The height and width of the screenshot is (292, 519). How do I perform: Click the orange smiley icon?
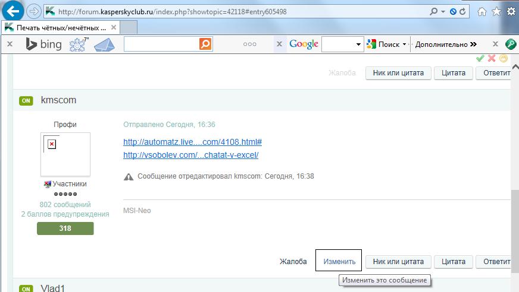(504, 58)
